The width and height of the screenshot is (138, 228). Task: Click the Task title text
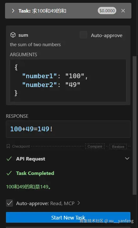click(42, 11)
